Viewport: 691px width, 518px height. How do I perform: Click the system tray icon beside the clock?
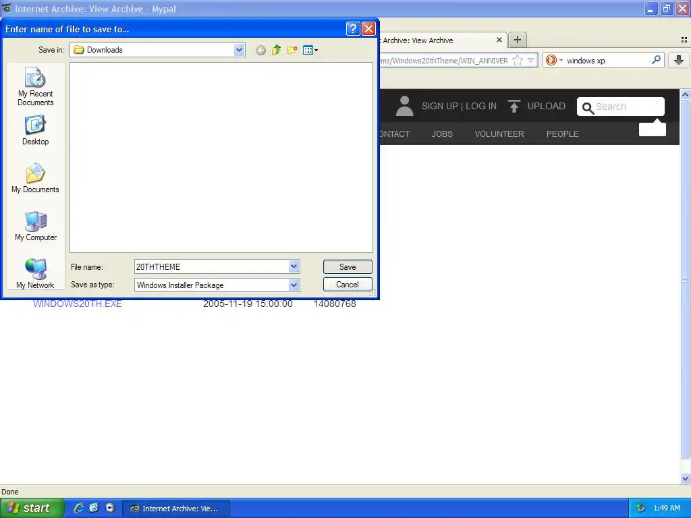641,509
